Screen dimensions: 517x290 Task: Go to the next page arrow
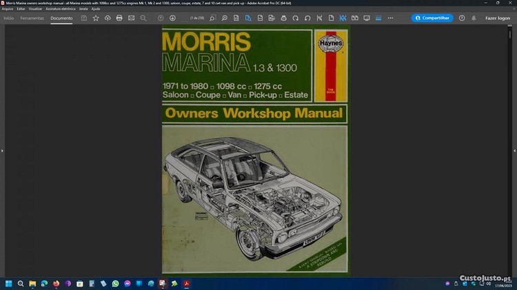pyautogui.click(x=172, y=18)
